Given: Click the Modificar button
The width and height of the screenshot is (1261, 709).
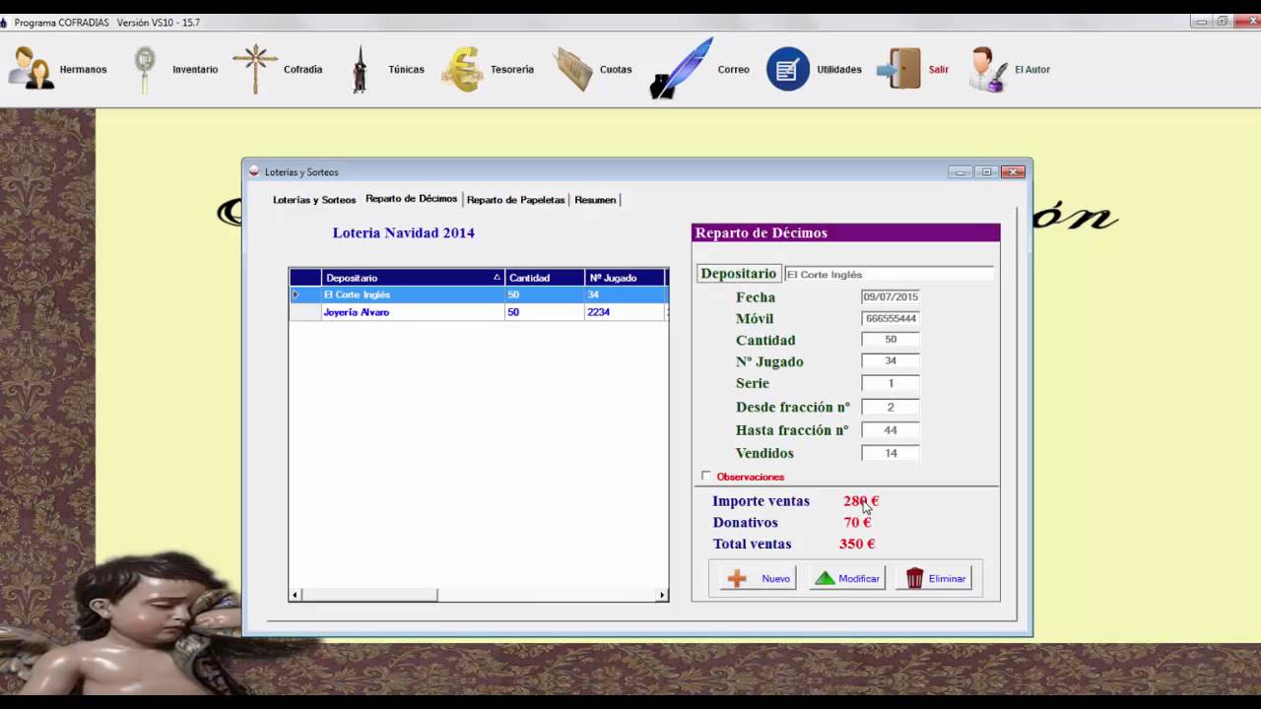Looking at the screenshot, I should tap(847, 578).
